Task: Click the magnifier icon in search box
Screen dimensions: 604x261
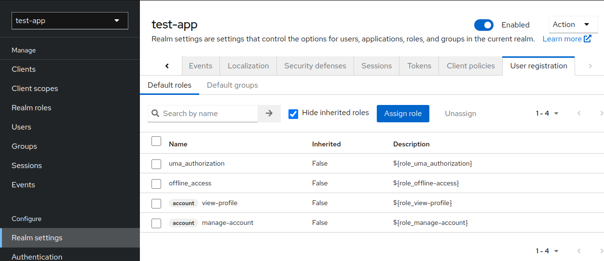Action: [155, 114]
